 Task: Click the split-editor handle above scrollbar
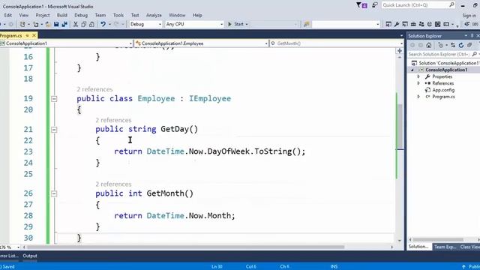click(x=400, y=51)
